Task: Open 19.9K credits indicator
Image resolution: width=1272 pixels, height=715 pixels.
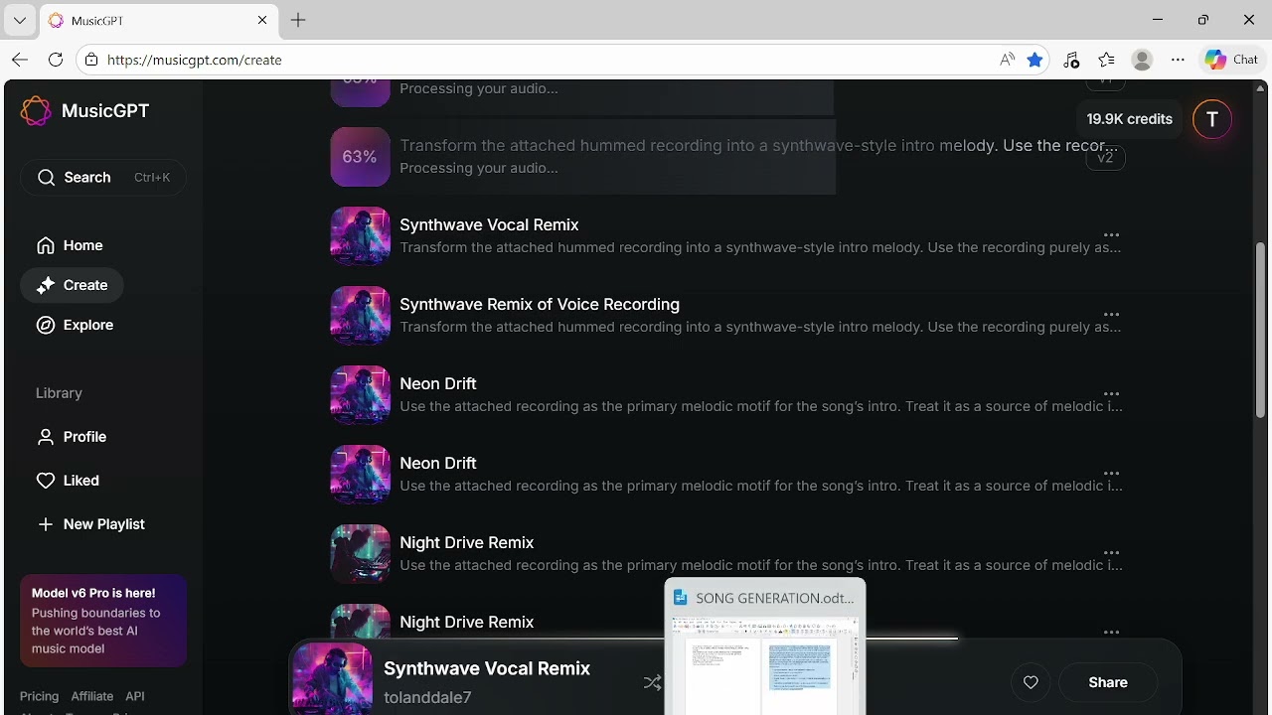Action: tap(1129, 119)
